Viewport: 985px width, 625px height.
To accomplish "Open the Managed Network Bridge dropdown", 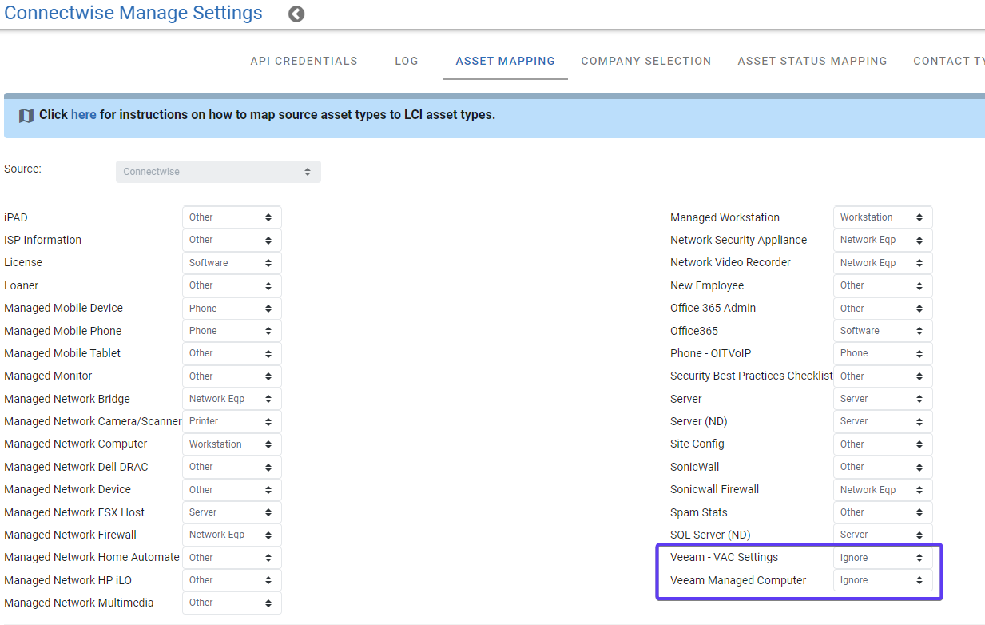I will click(x=232, y=399).
